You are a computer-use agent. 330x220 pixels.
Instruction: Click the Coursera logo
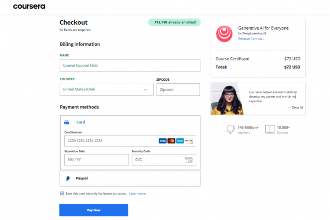click(29, 7)
